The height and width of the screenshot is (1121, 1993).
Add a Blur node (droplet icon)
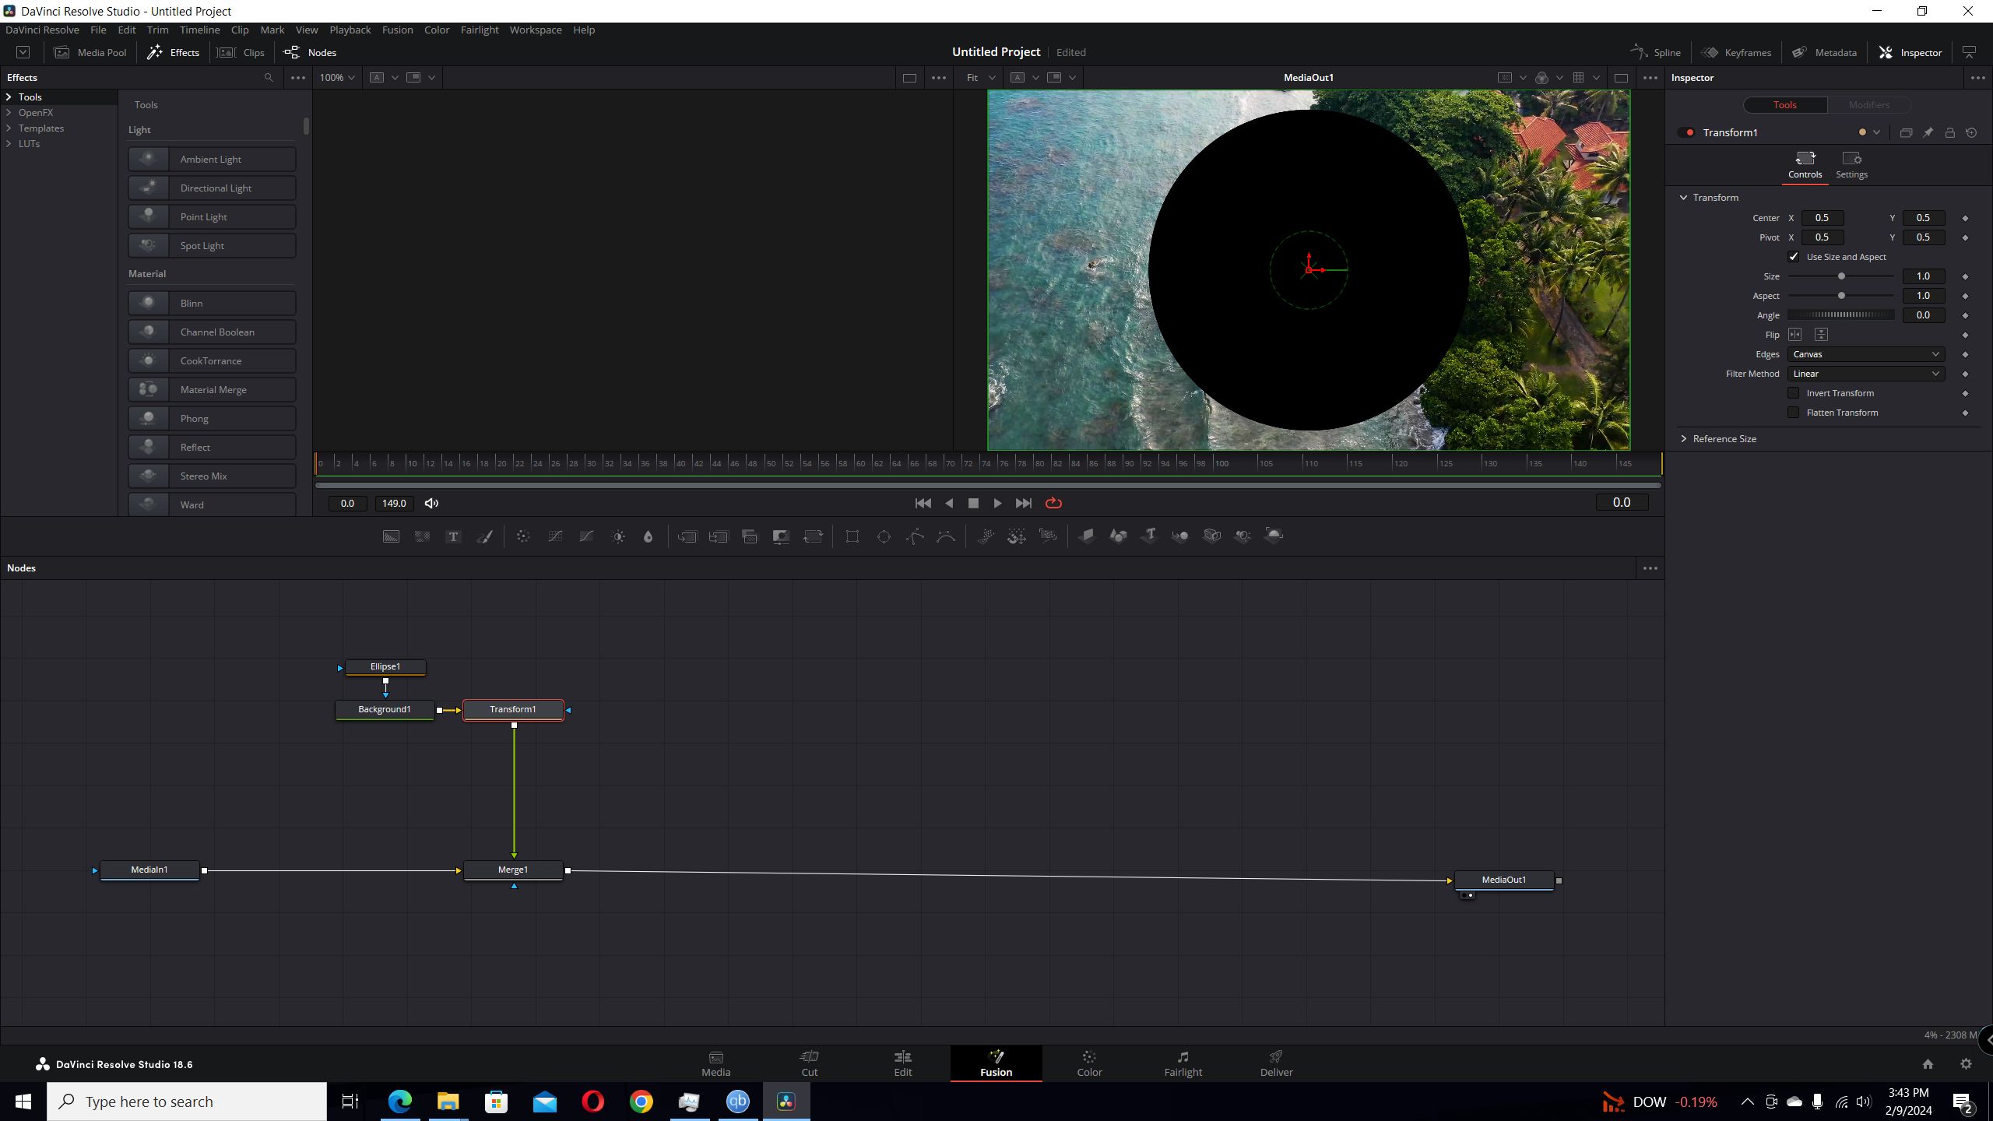pyautogui.click(x=648, y=536)
